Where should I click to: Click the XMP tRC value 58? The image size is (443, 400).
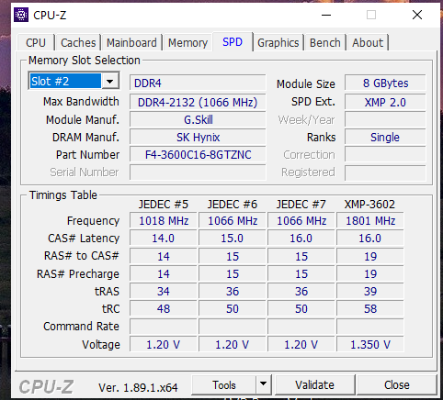[370, 308]
